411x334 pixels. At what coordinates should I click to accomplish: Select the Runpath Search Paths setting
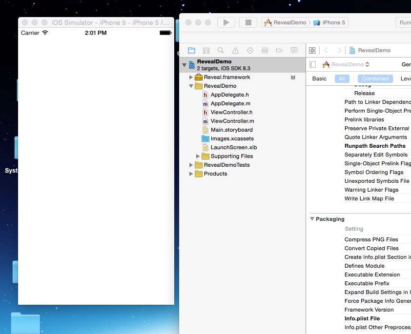pyautogui.click(x=375, y=146)
